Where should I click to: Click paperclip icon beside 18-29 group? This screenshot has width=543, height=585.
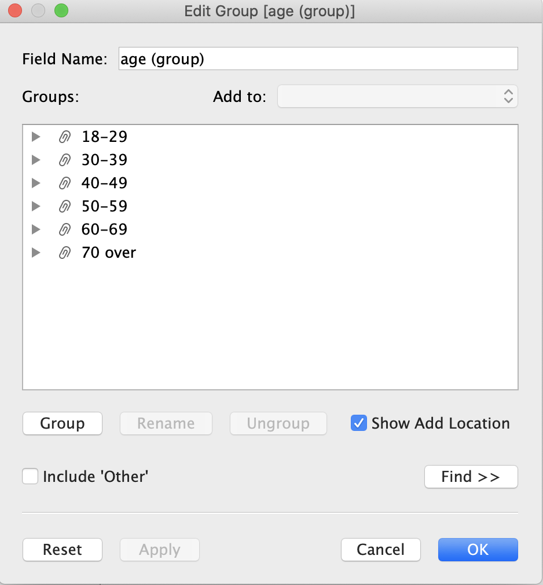[65, 137]
